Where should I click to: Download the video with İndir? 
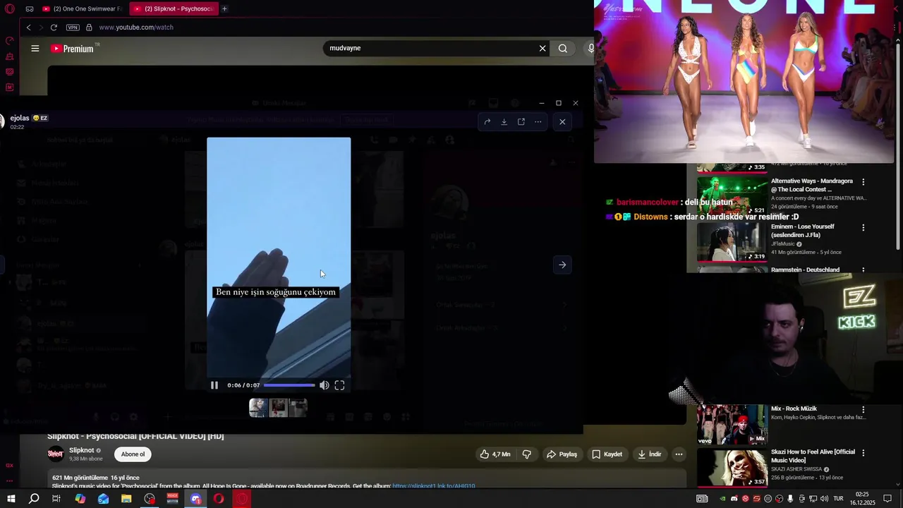click(x=650, y=454)
